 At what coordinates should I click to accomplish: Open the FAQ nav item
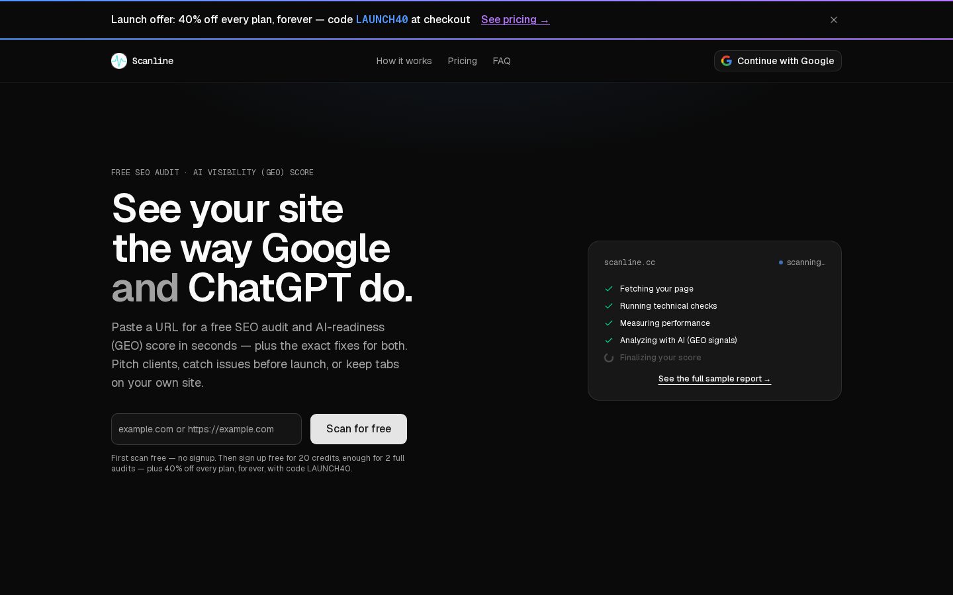click(x=502, y=61)
